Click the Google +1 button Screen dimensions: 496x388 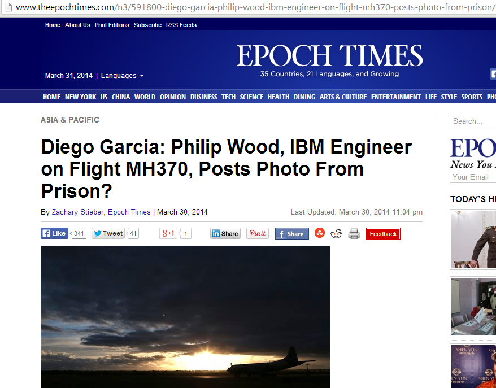pyautogui.click(x=168, y=233)
